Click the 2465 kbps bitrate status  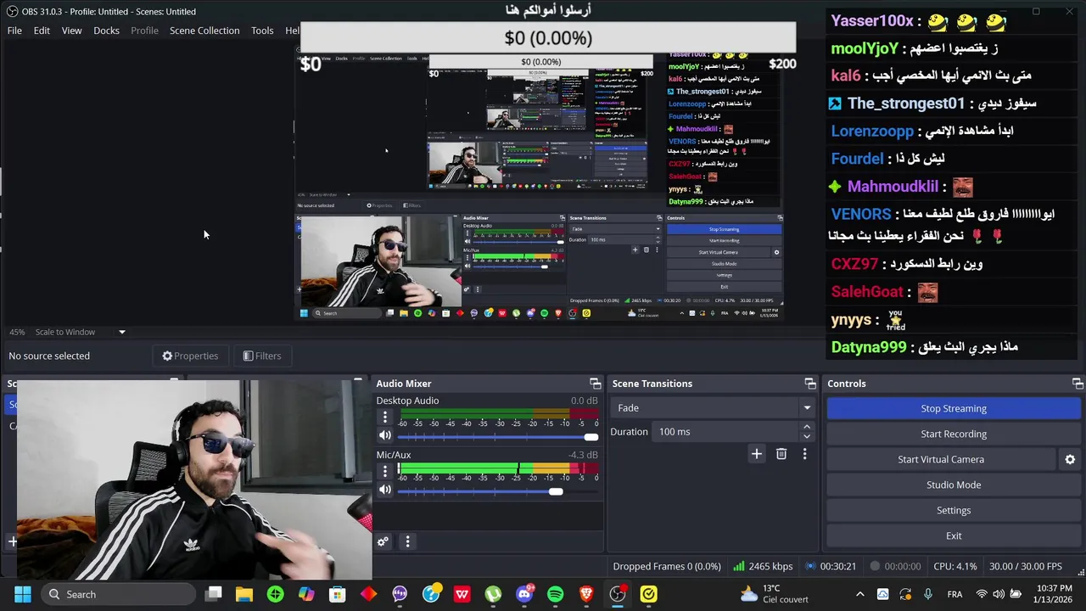763,566
